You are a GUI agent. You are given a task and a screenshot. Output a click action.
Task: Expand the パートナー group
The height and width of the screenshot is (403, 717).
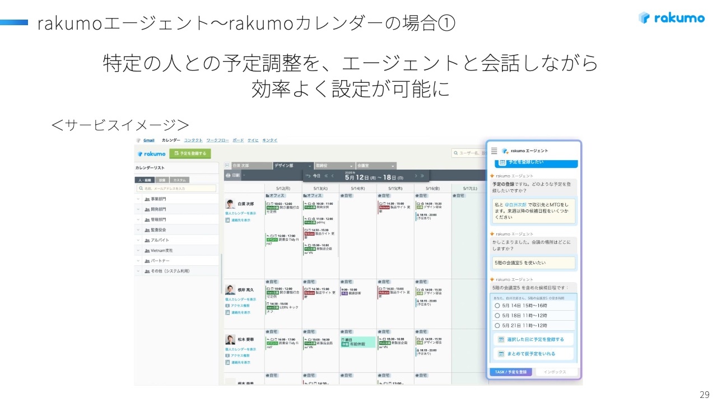click(x=138, y=261)
